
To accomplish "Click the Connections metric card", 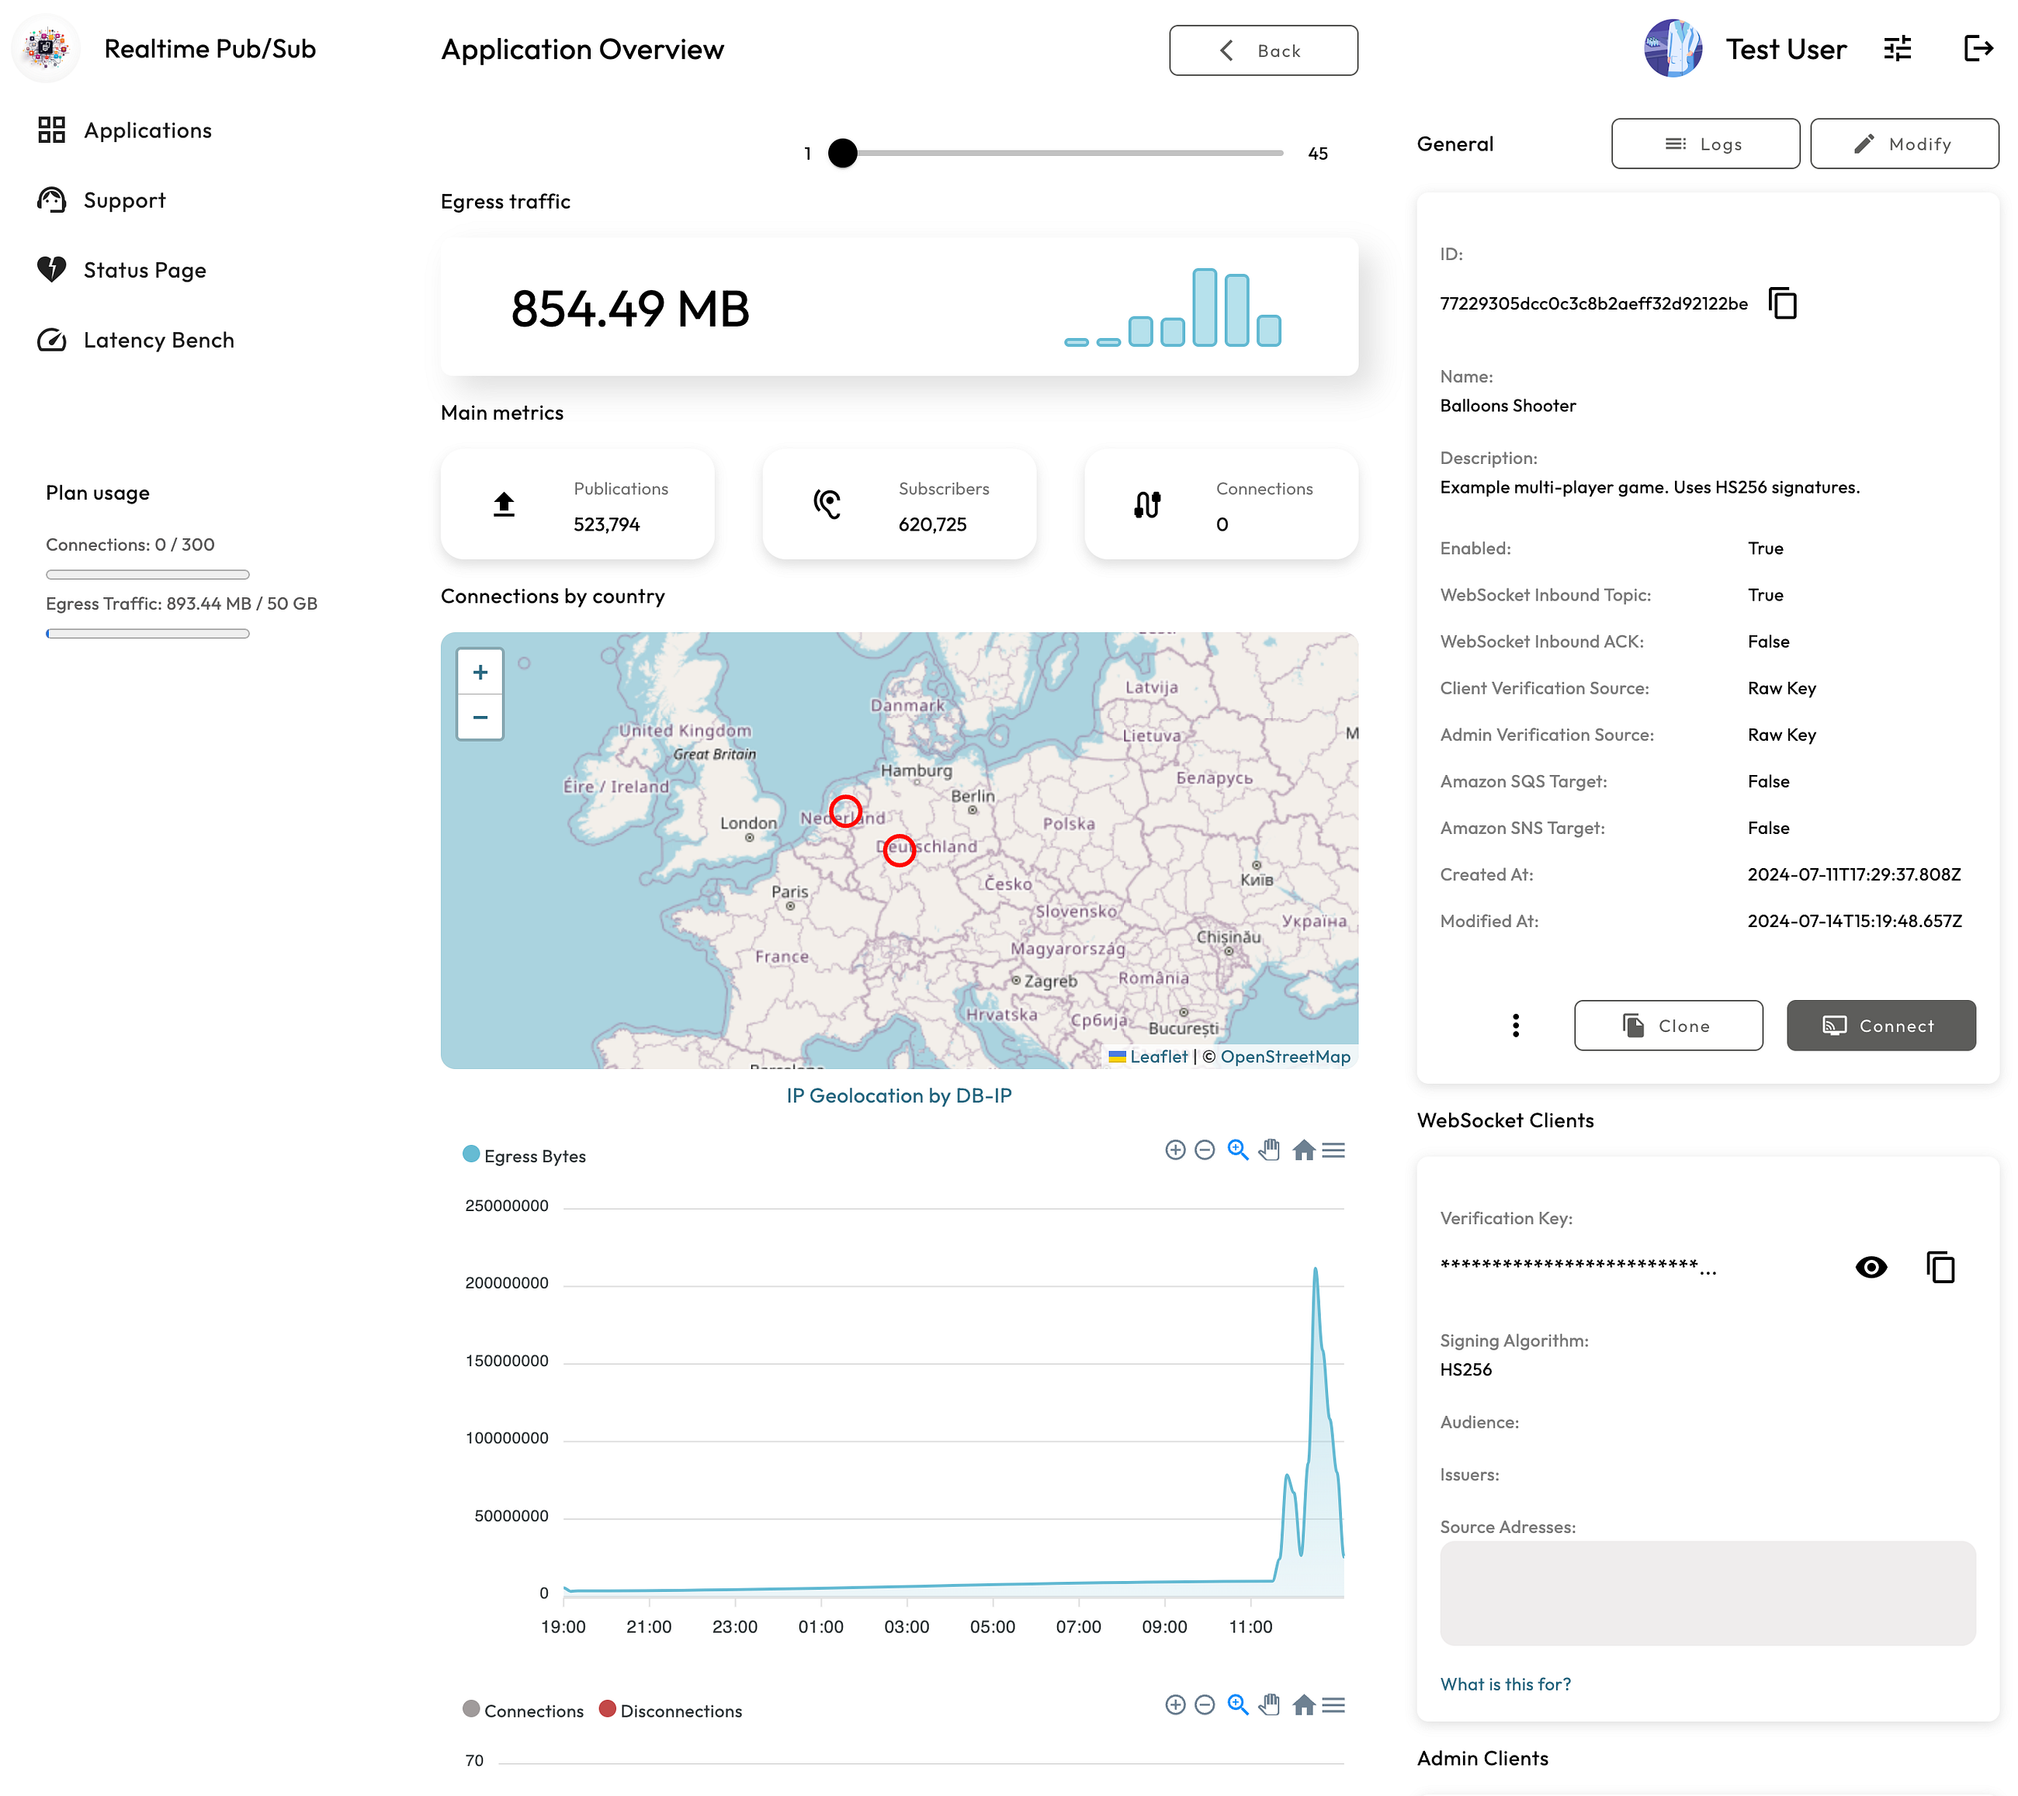I will pyautogui.click(x=1221, y=505).
